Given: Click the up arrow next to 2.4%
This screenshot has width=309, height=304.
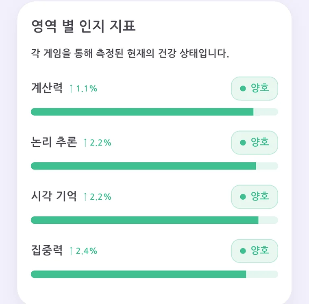Looking at the screenshot, I should point(71,251).
